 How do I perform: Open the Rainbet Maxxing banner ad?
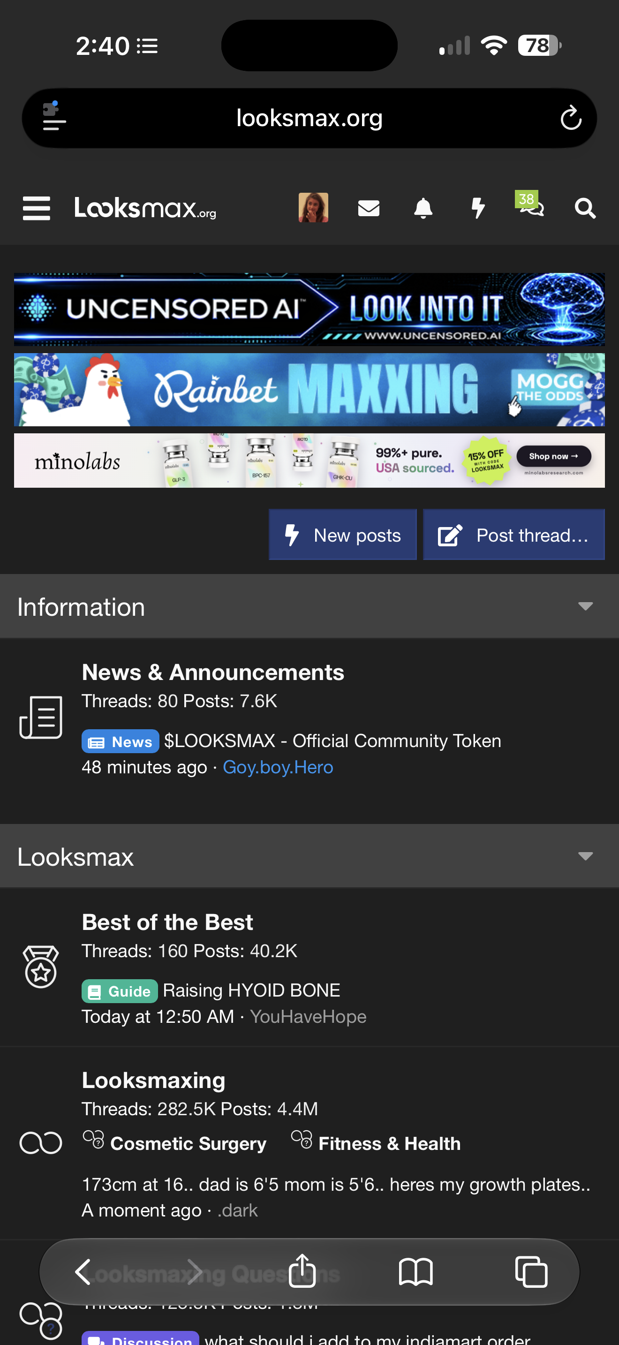(309, 390)
